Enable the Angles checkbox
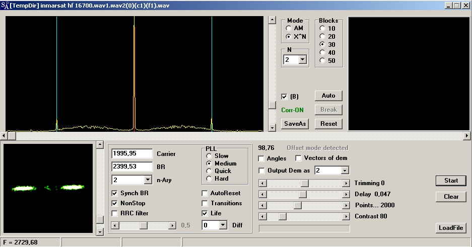 tap(261, 158)
